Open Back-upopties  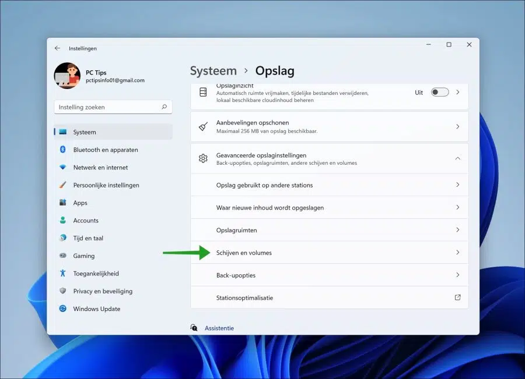(330, 275)
